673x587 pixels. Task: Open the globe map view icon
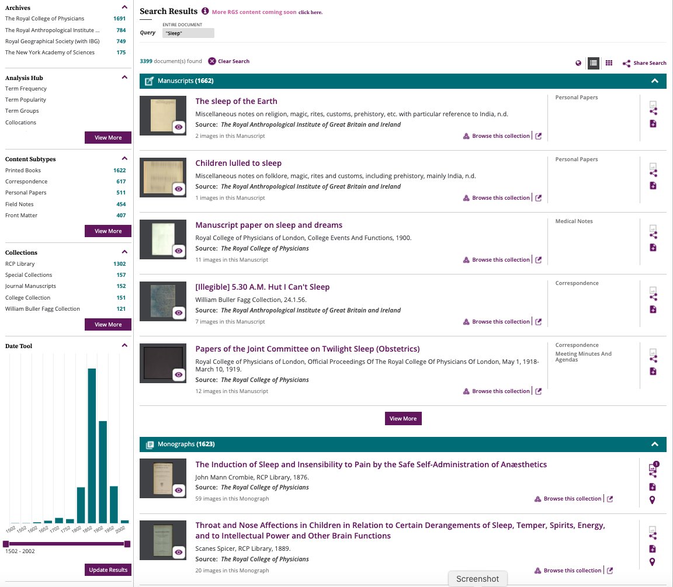point(578,63)
